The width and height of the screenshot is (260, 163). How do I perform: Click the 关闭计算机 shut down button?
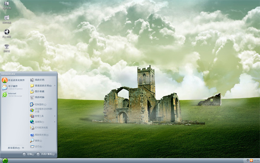tap(45, 154)
